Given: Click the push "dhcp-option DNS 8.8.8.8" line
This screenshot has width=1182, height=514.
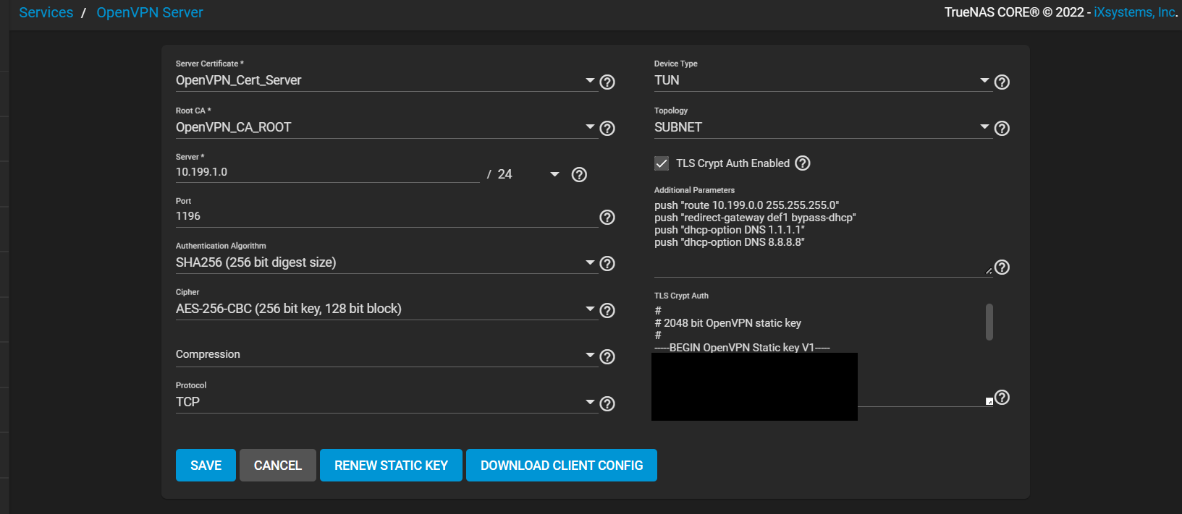Looking at the screenshot, I should (x=730, y=242).
